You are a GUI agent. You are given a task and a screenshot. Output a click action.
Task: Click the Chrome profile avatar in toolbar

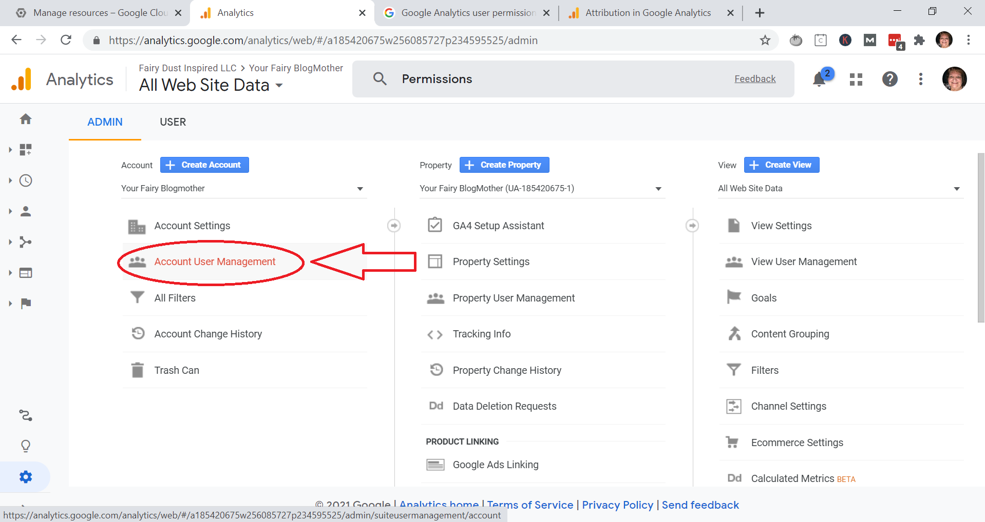(x=944, y=40)
